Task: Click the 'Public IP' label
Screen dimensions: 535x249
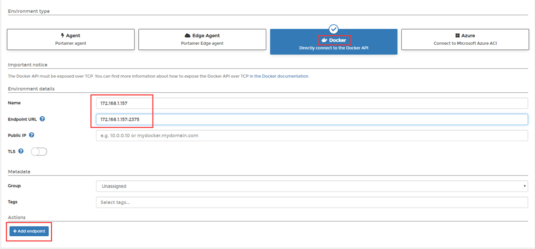Action: pyautogui.click(x=17, y=135)
